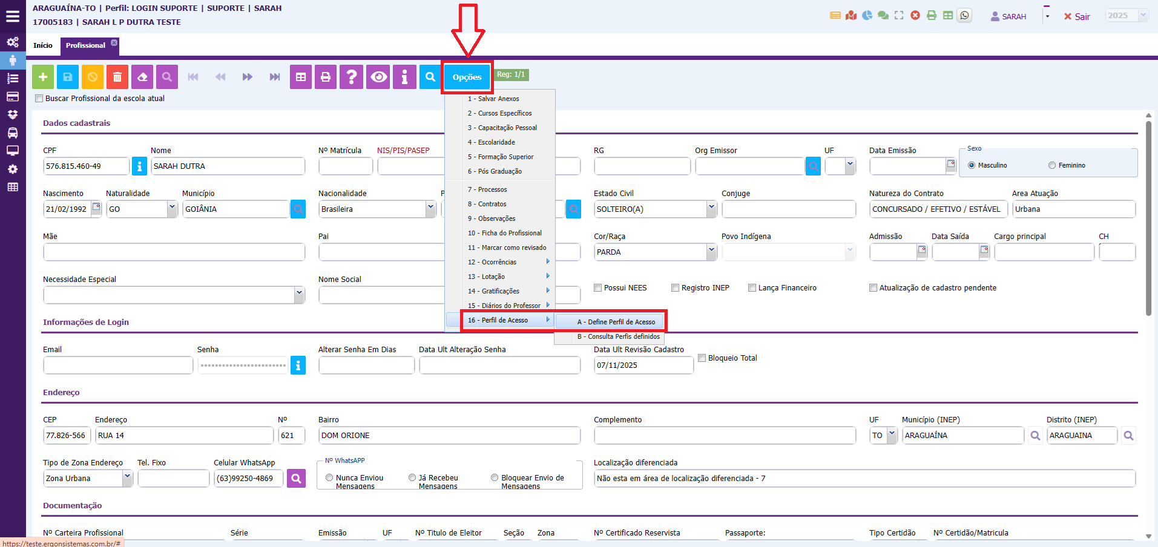This screenshot has height=547, width=1158.
Task: Expand the Estado Civil dropdown
Action: (x=711, y=209)
